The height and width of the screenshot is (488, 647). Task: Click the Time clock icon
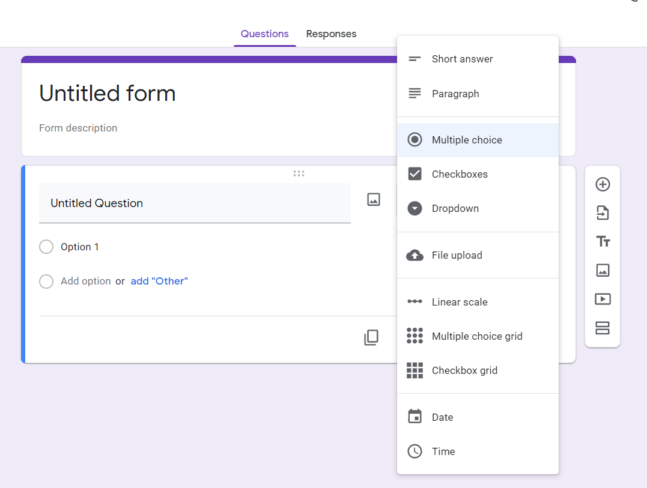(x=415, y=451)
